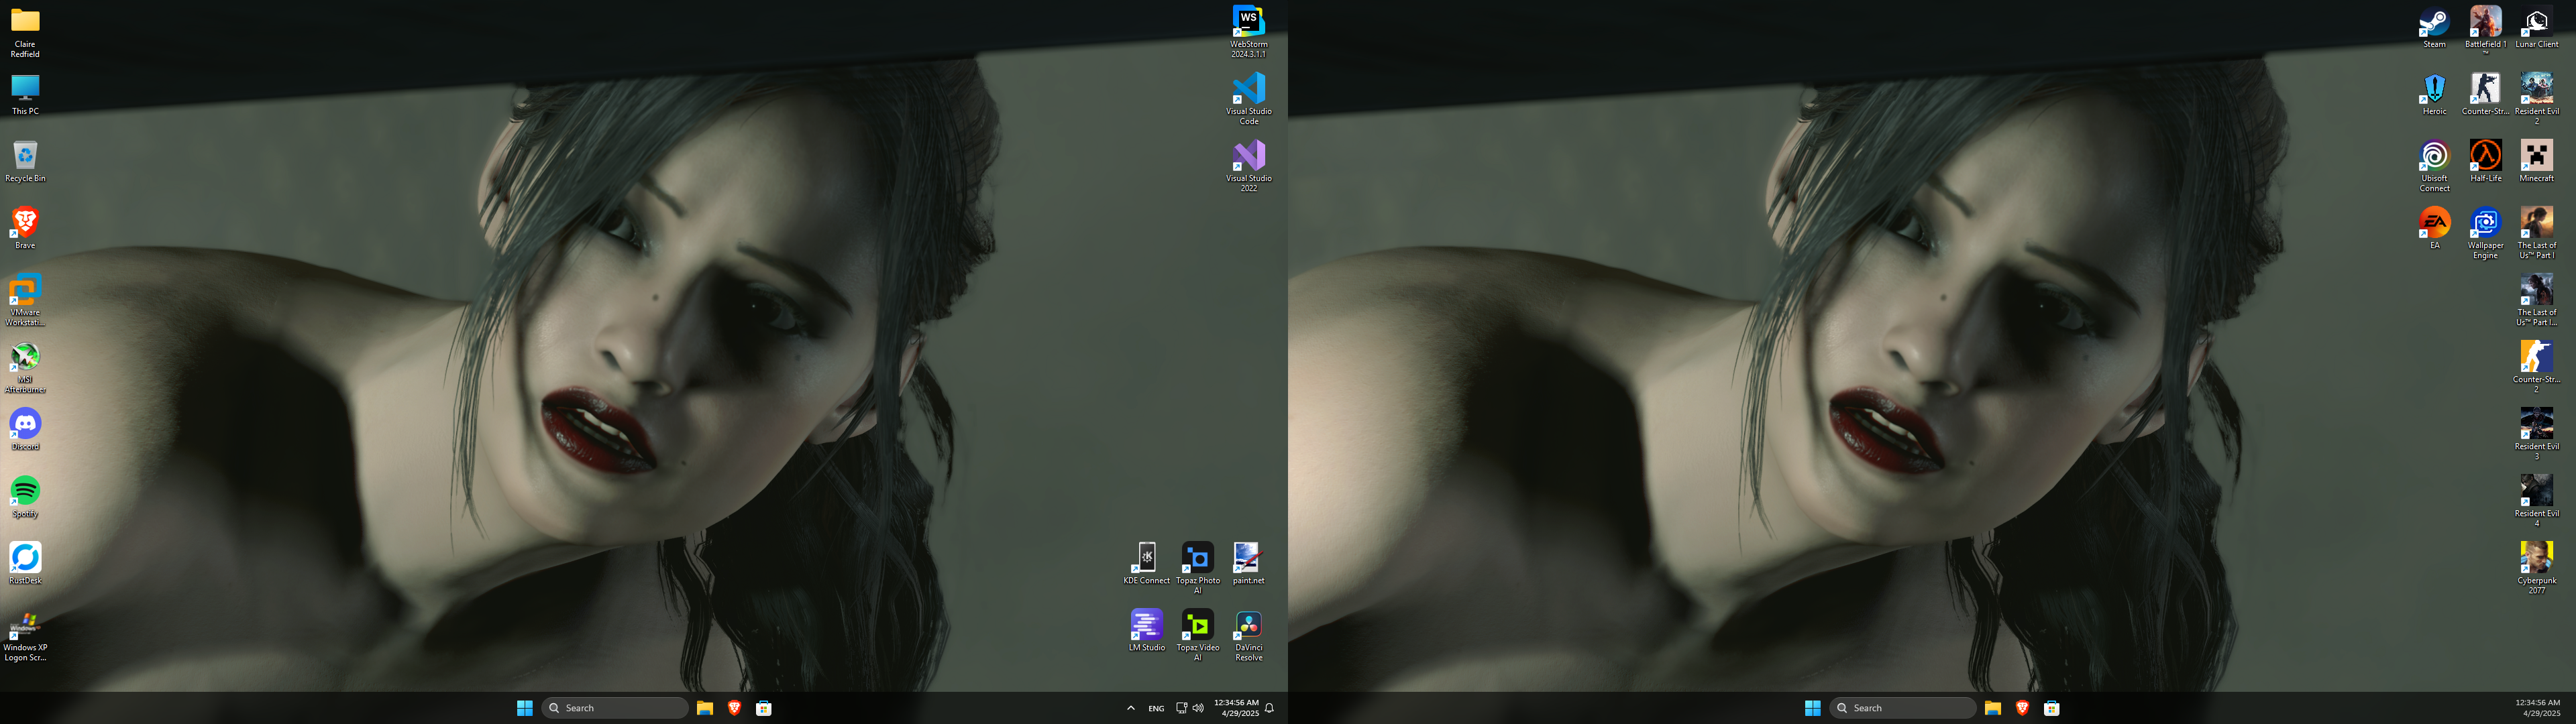Image resolution: width=2576 pixels, height=724 pixels.
Task: Select Topaz Video AI shortcut
Action: click(x=1197, y=635)
